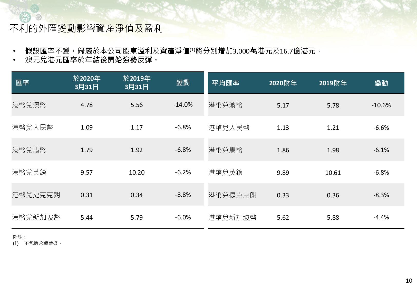This screenshot has height=288, width=417.
Task: Select the value 5.79
Action: [137, 217]
